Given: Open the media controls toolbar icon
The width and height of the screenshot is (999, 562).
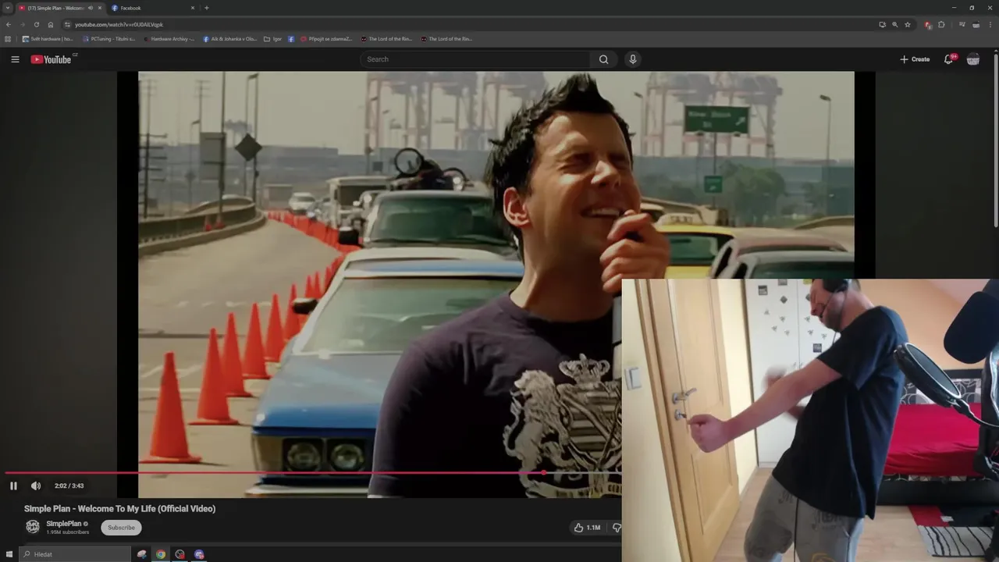Looking at the screenshot, I should pos(962,24).
